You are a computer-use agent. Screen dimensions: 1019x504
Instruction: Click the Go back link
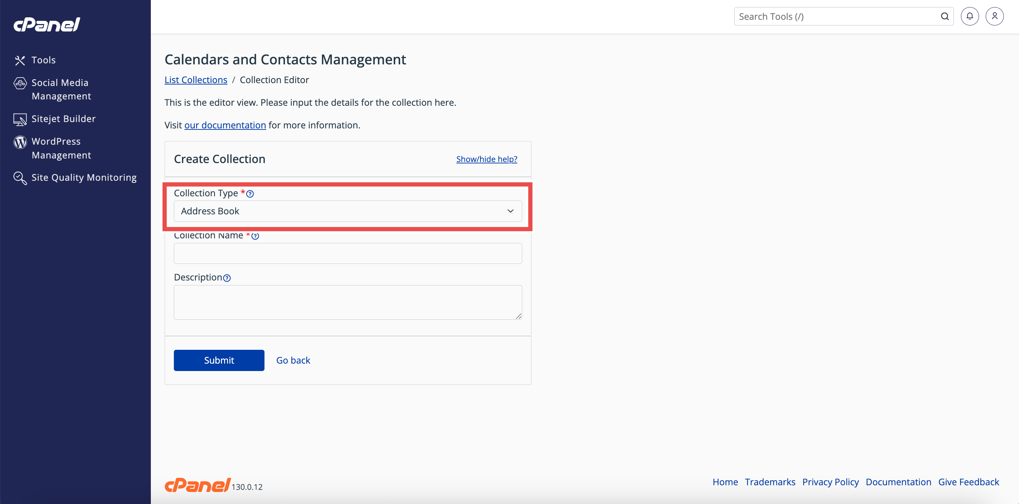tap(293, 360)
